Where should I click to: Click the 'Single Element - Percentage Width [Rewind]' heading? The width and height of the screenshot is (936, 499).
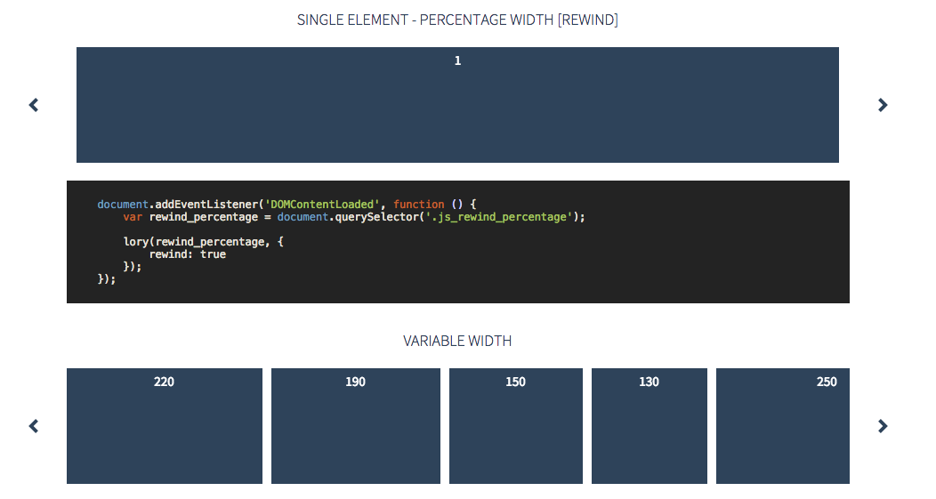tap(457, 20)
